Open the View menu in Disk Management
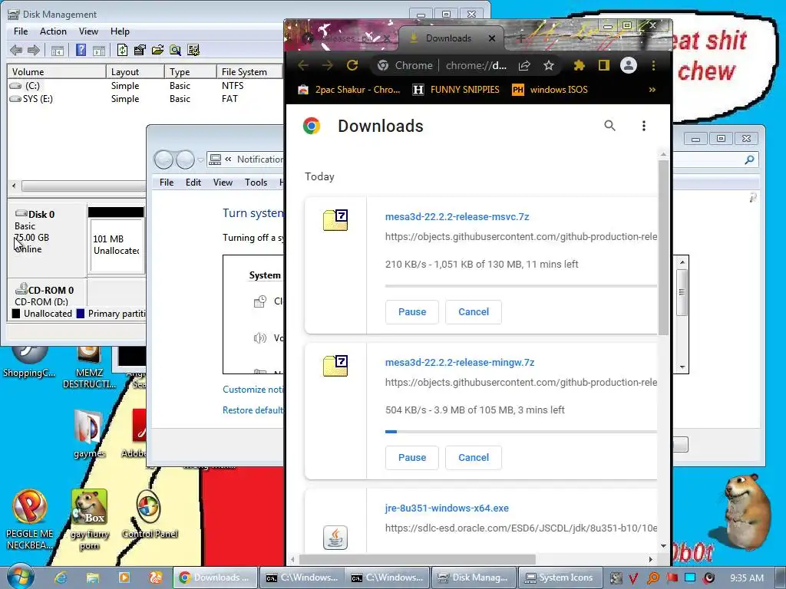 [x=88, y=31]
